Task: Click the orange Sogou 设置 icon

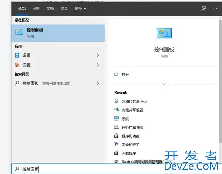Action: pos(17,65)
